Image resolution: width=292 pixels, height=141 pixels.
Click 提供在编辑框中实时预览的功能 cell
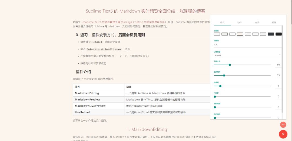tap(167, 106)
